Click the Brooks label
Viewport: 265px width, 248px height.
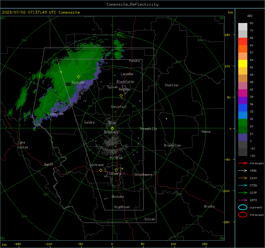click(209, 206)
